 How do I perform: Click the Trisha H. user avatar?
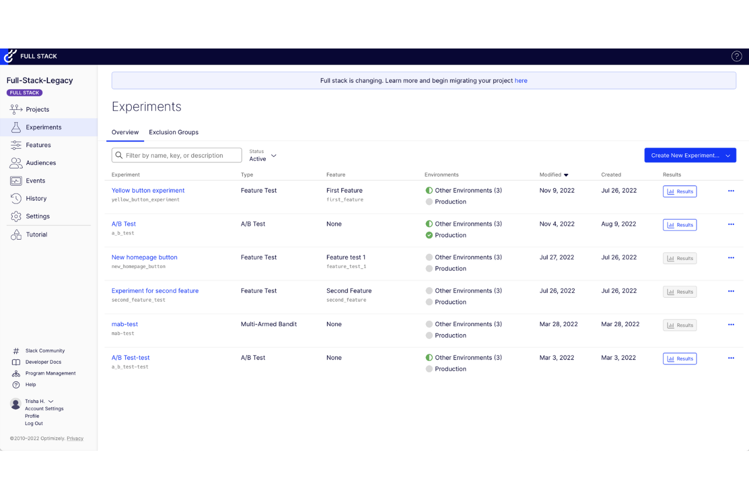pyautogui.click(x=16, y=403)
